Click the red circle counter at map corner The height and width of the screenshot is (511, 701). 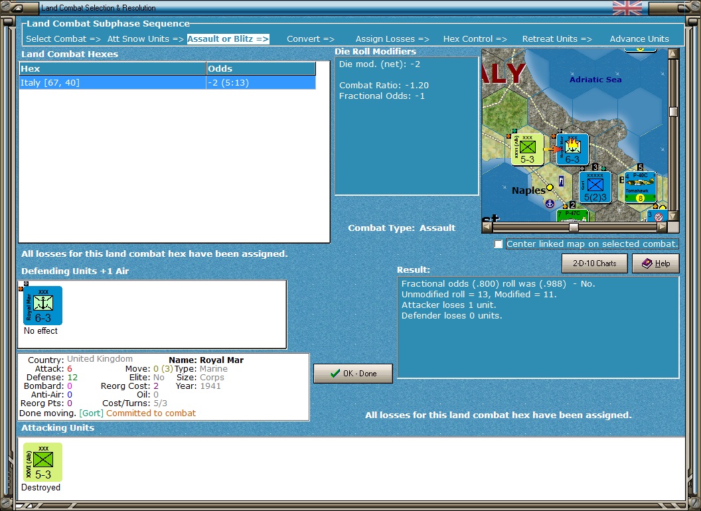(x=659, y=217)
